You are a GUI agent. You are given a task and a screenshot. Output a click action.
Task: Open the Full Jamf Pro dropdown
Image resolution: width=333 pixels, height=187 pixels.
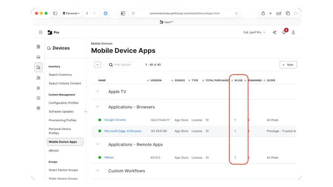pyautogui.click(x=255, y=32)
